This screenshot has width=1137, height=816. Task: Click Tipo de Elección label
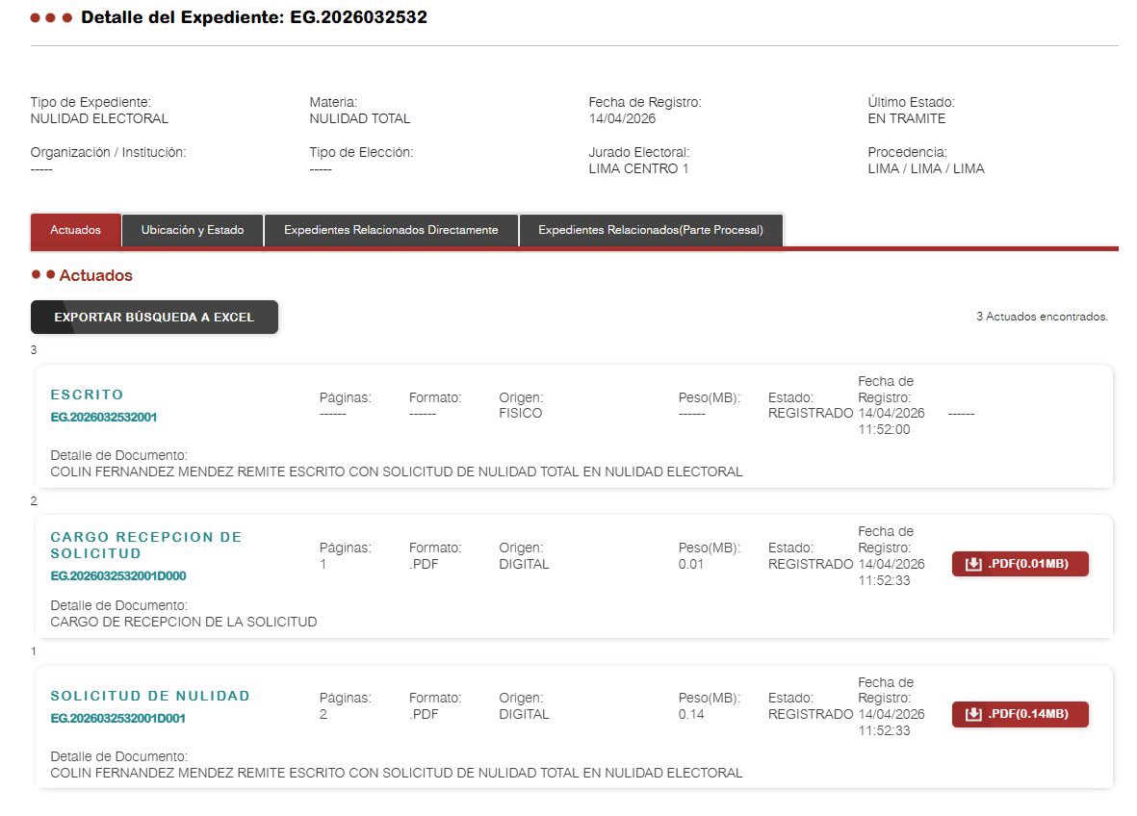(361, 152)
